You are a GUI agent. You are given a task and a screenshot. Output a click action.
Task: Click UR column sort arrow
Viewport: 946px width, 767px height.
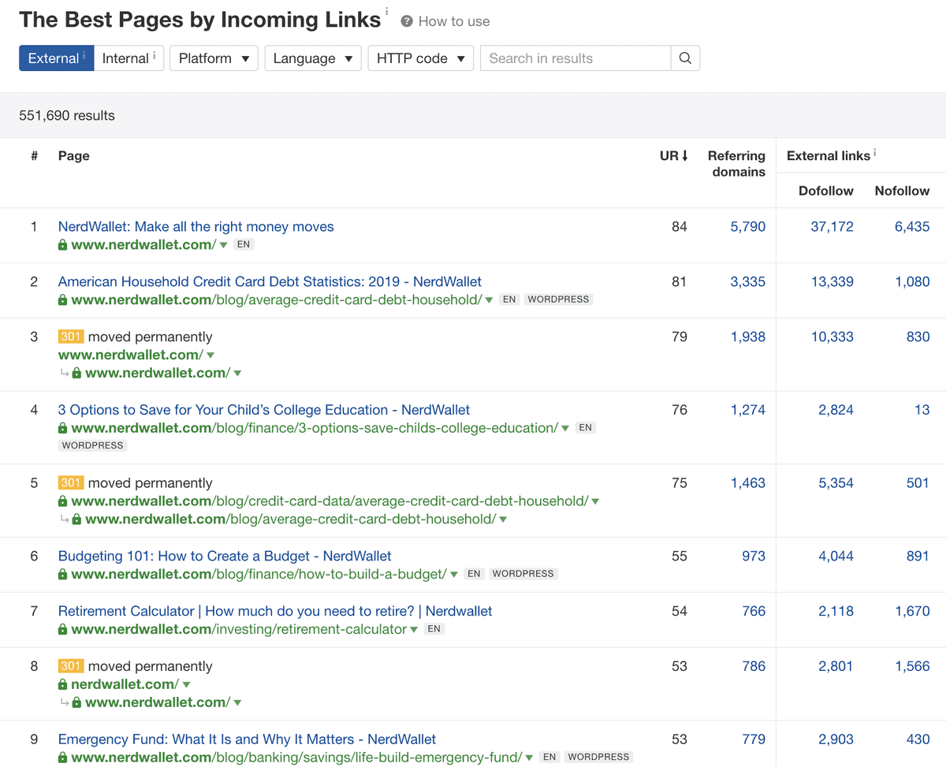(684, 156)
